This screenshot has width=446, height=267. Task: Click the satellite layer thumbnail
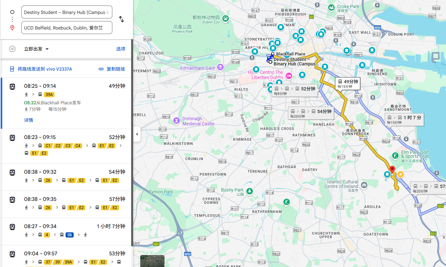[x=152, y=261]
